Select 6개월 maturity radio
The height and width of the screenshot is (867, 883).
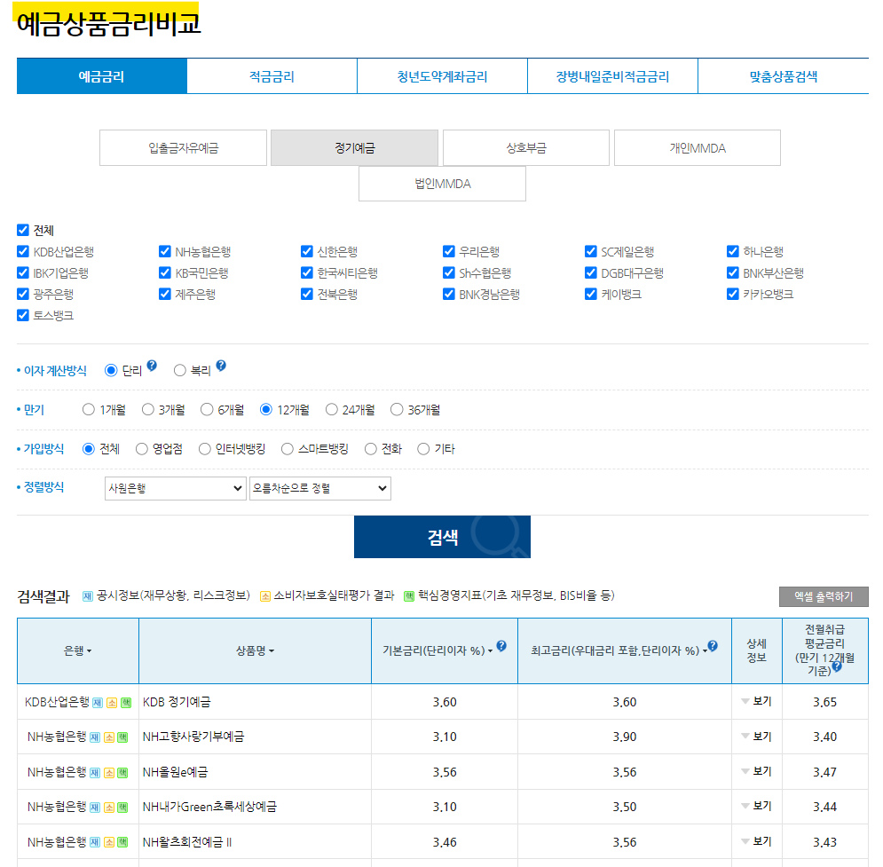[207, 409]
